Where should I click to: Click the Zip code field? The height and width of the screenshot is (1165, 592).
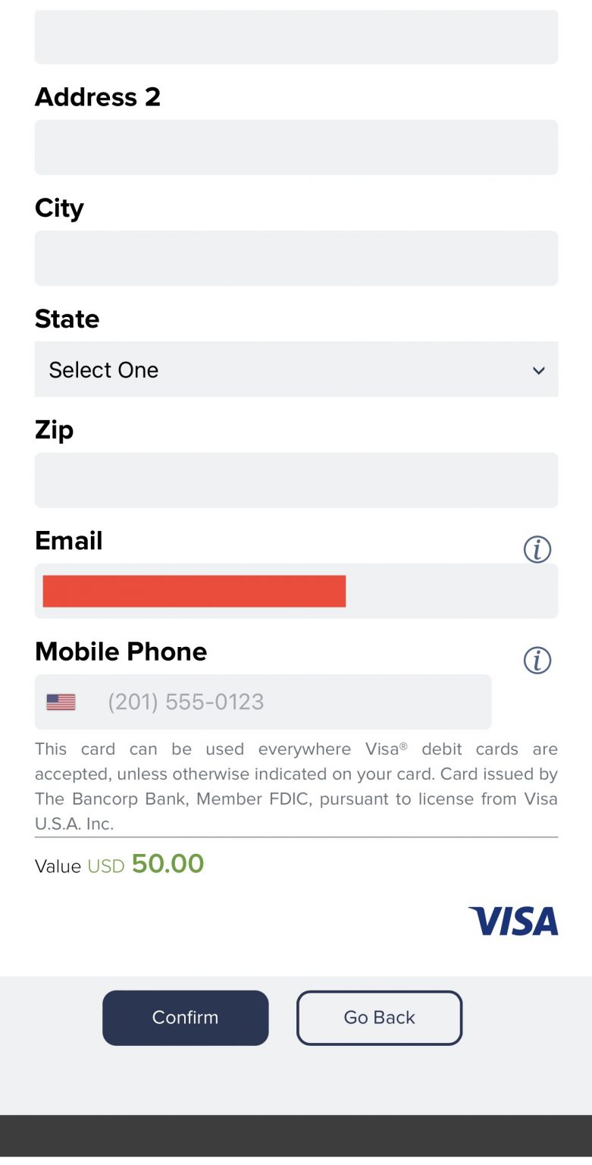296,479
